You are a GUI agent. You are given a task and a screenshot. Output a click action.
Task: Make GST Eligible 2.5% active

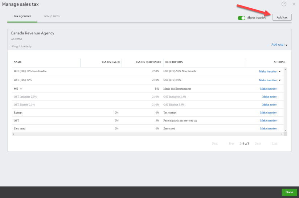pos(269,105)
